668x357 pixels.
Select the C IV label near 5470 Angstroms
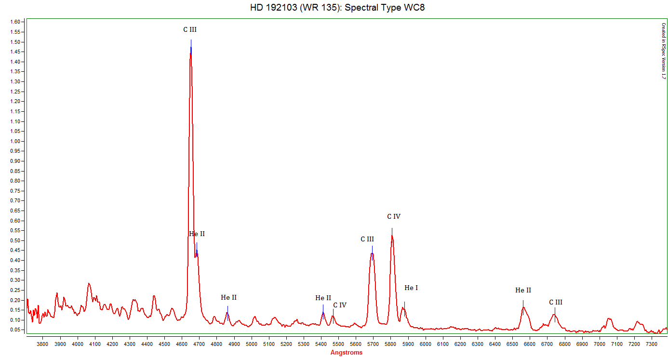[340, 305]
